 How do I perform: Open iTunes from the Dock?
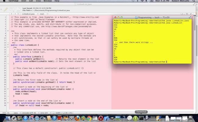click(x=55, y=118)
